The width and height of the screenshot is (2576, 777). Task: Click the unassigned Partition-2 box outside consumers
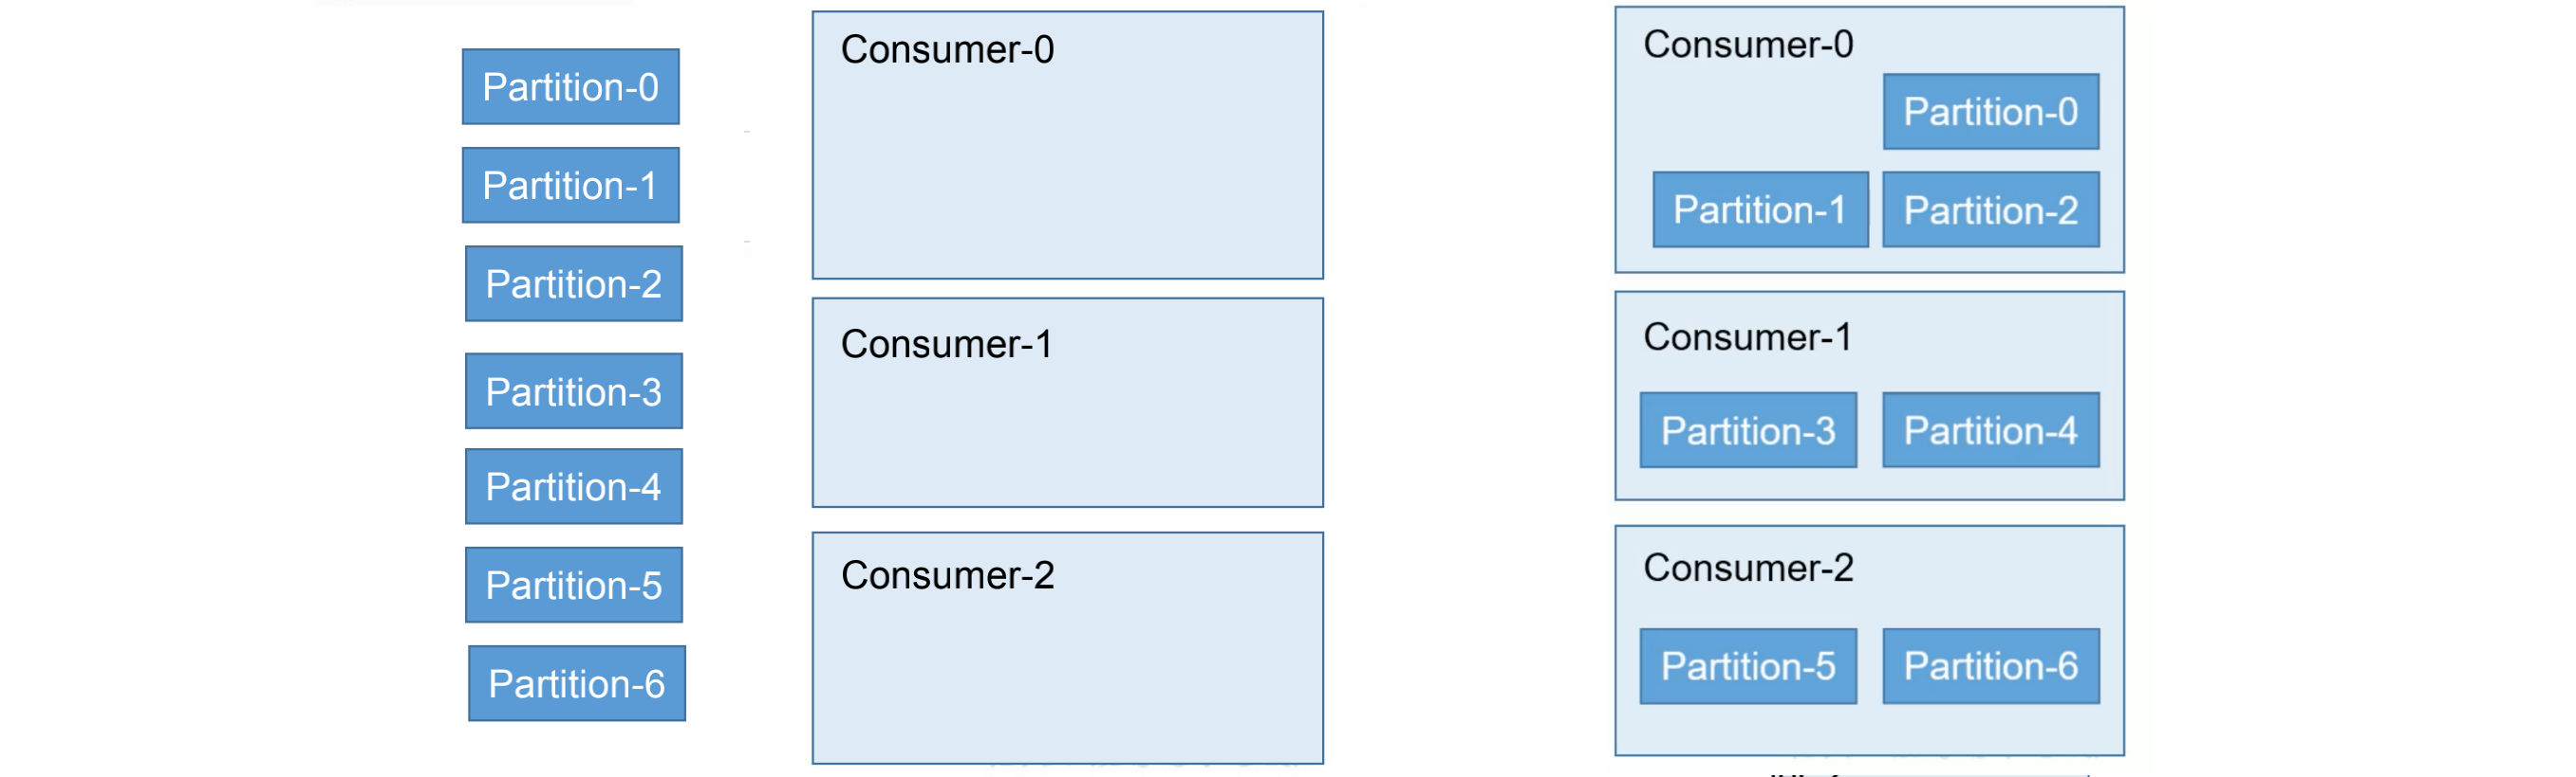pyautogui.click(x=573, y=283)
